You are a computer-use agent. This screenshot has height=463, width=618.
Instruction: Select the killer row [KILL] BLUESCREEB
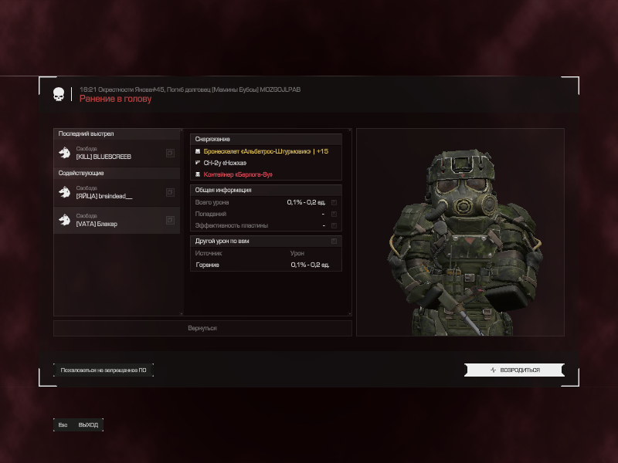117,153
